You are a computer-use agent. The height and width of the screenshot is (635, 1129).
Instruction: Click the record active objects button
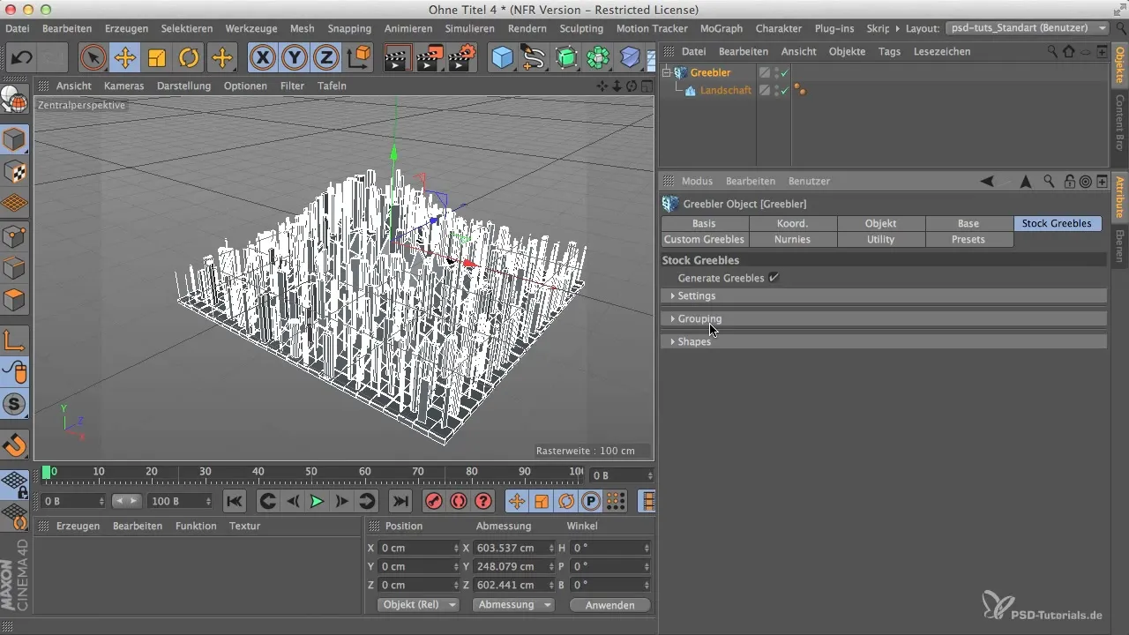(x=433, y=501)
